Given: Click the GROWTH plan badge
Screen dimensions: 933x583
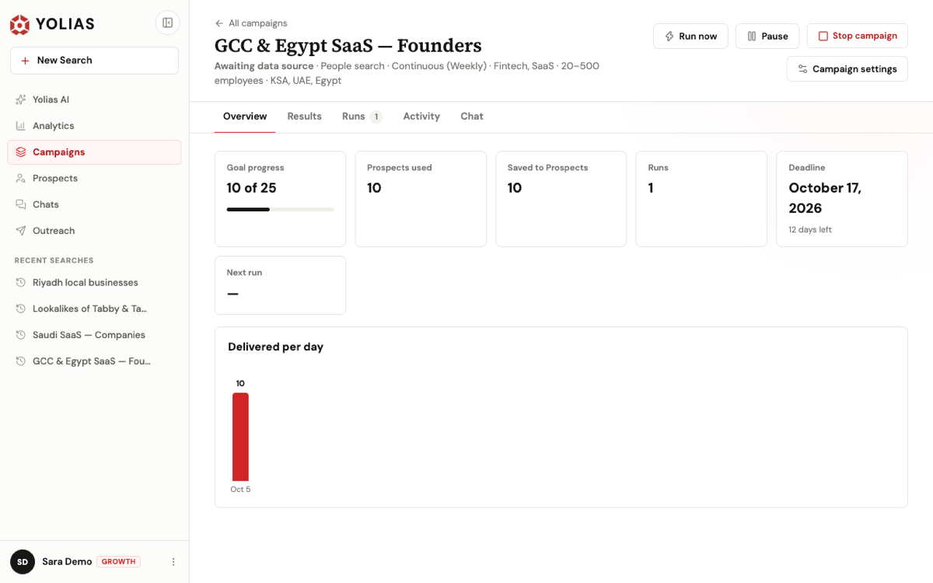Looking at the screenshot, I should coord(118,562).
